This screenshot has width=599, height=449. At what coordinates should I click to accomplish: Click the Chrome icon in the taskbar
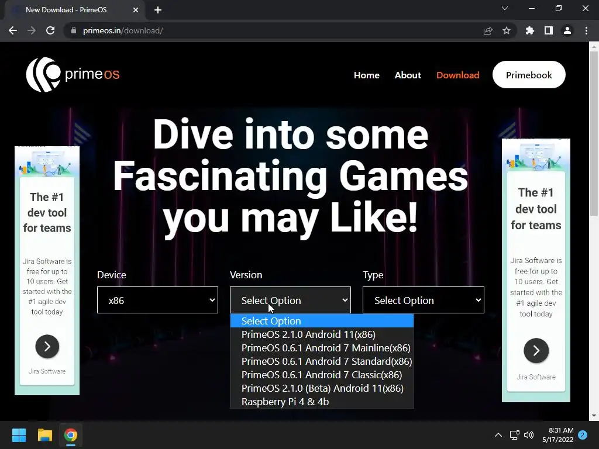point(71,435)
